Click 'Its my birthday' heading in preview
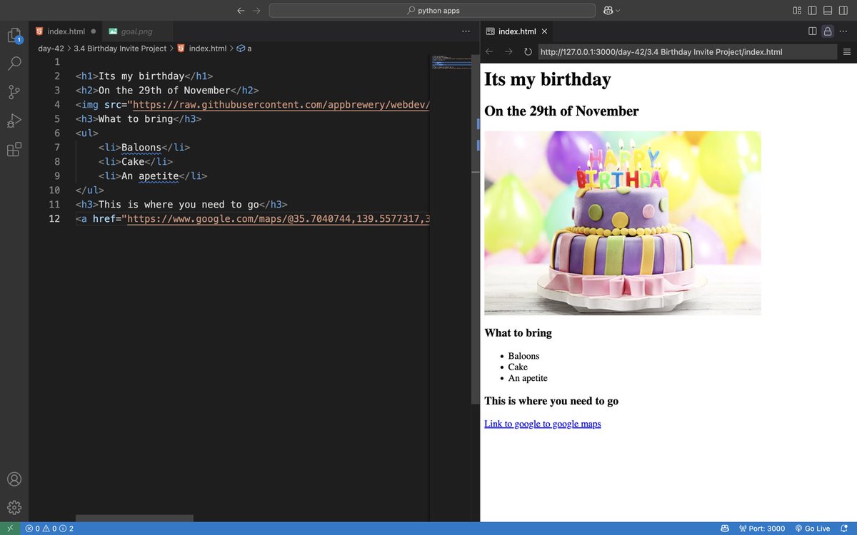The width and height of the screenshot is (857, 535). (548, 79)
